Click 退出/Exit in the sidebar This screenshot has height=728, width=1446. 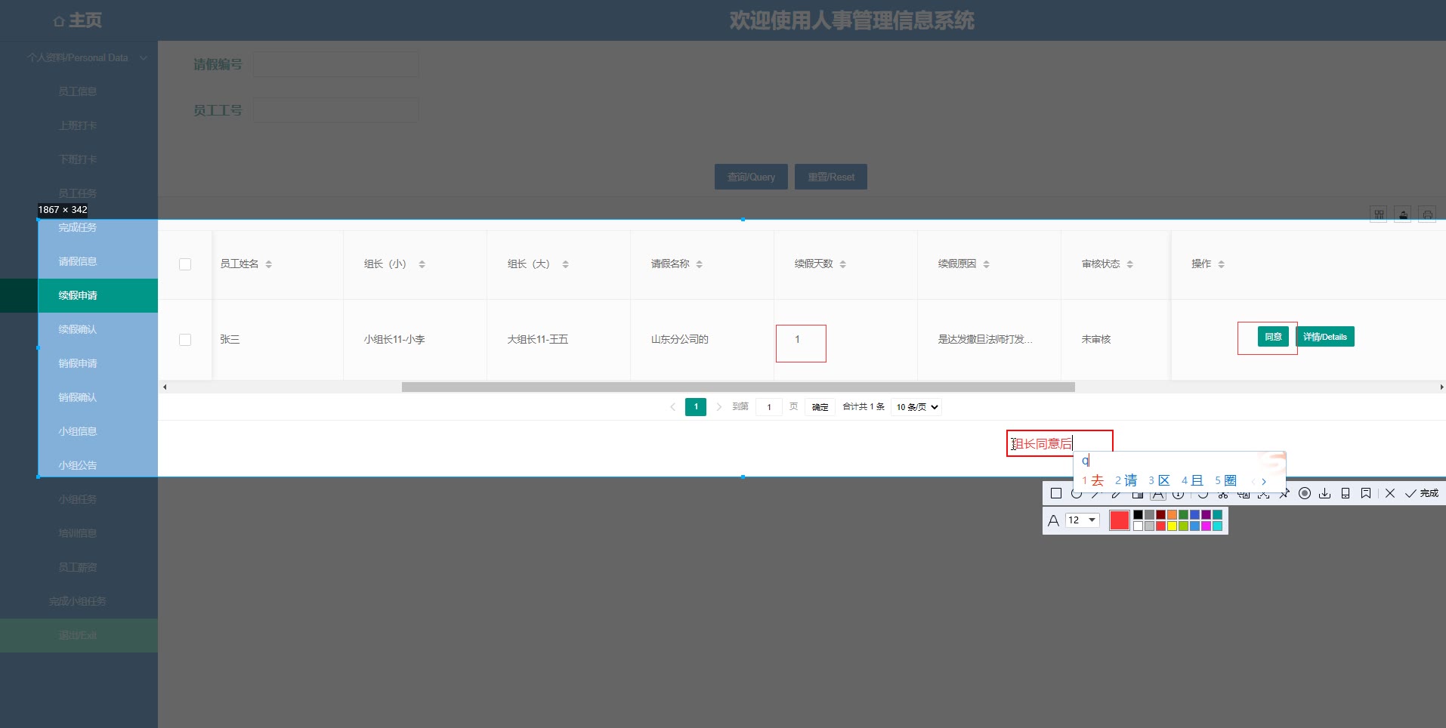point(78,635)
